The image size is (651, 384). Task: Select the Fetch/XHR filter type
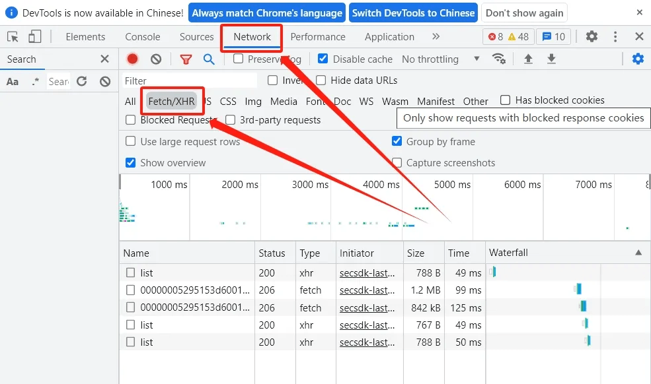(x=172, y=101)
